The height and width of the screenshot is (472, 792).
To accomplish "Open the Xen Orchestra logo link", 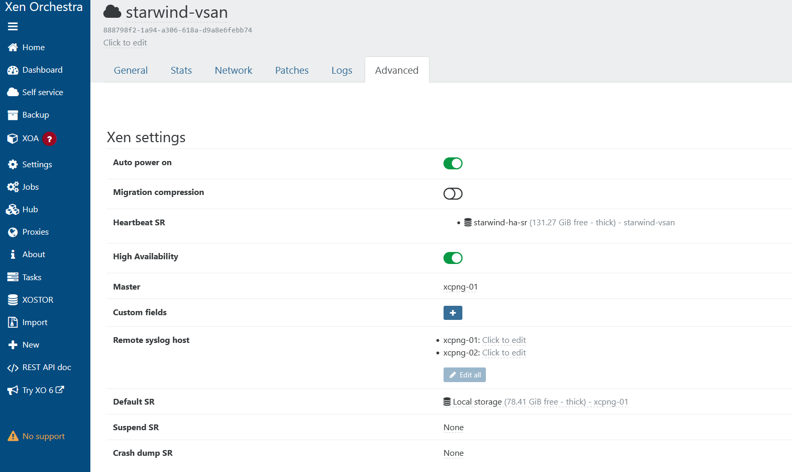I will pyautogui.click(x=44, y=7).
